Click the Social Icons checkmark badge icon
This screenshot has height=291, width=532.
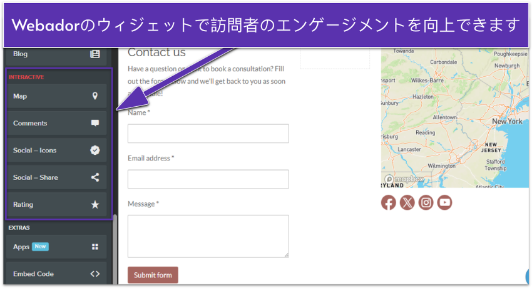click(95, 150)
